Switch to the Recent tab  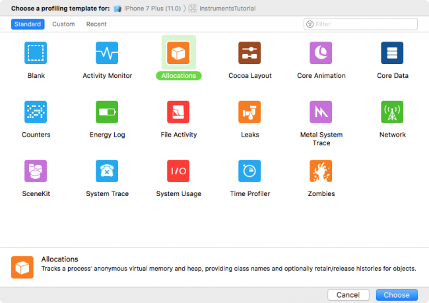click(x=96, y=24)
